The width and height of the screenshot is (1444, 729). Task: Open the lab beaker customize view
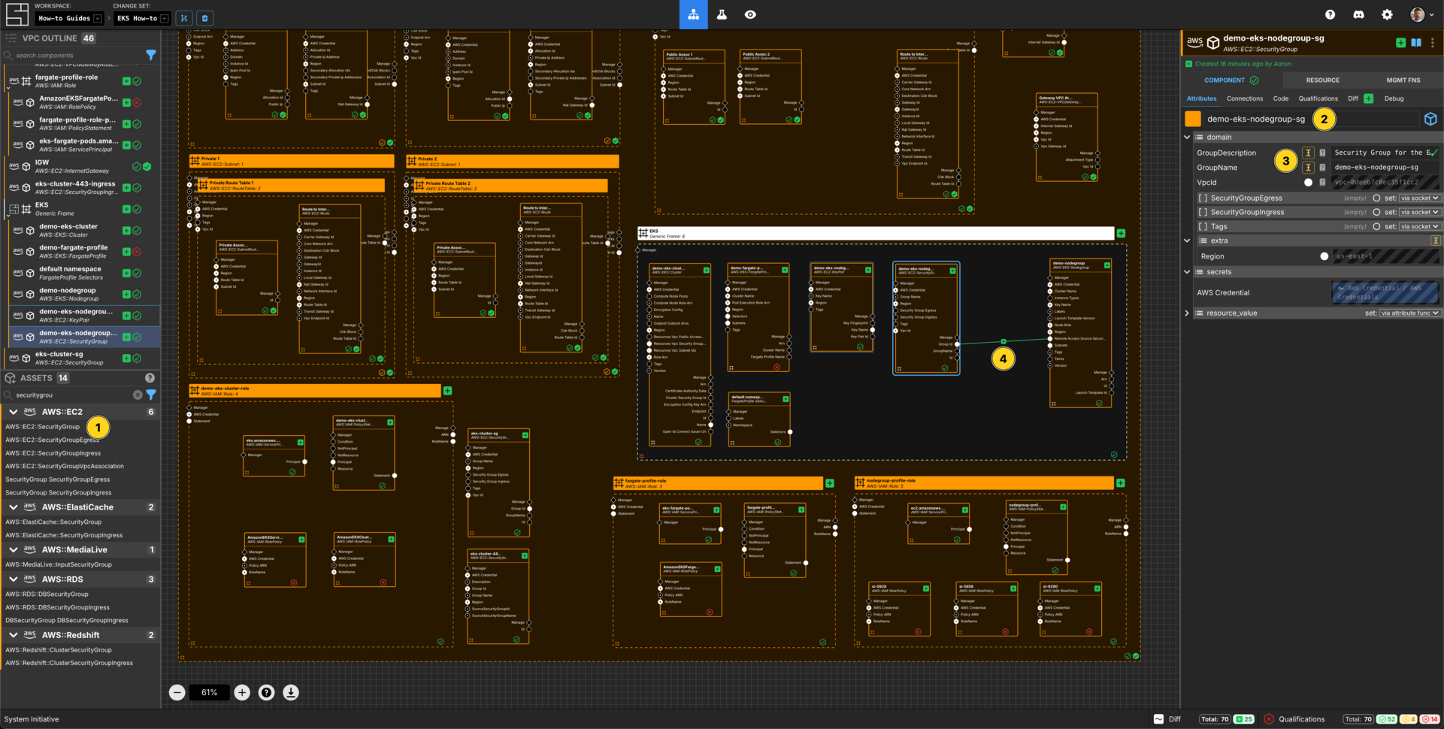[722, 14]
